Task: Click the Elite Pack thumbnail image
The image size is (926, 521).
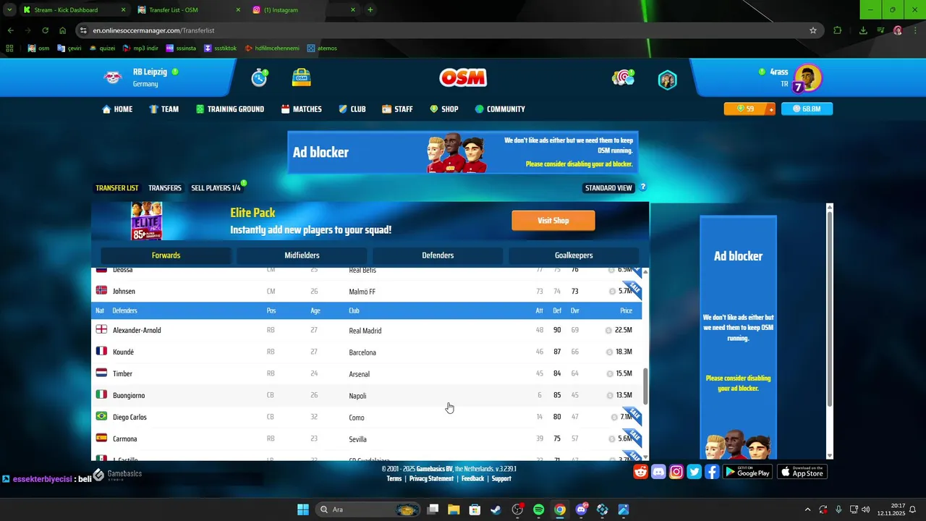Action: pyautogui.click(x=147, y=221)
